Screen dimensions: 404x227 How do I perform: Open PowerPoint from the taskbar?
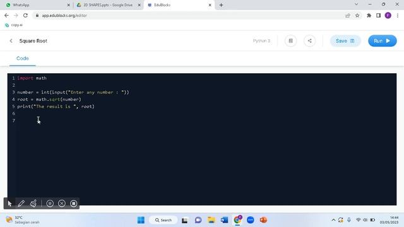(x=263, y=220)
